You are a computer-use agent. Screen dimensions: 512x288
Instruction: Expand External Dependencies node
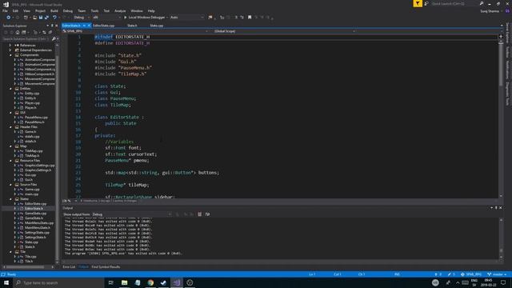coord(10,50)
